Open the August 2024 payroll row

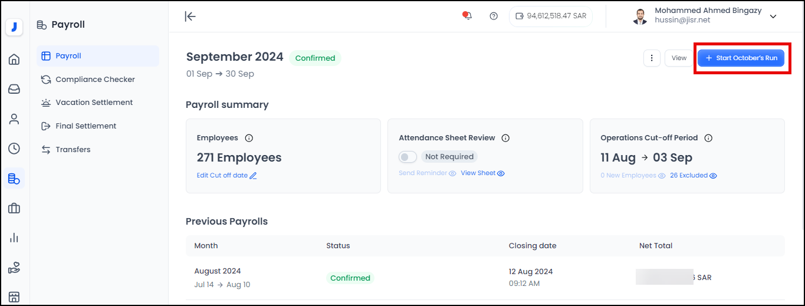pyautogui.click(x=218, y=271)
